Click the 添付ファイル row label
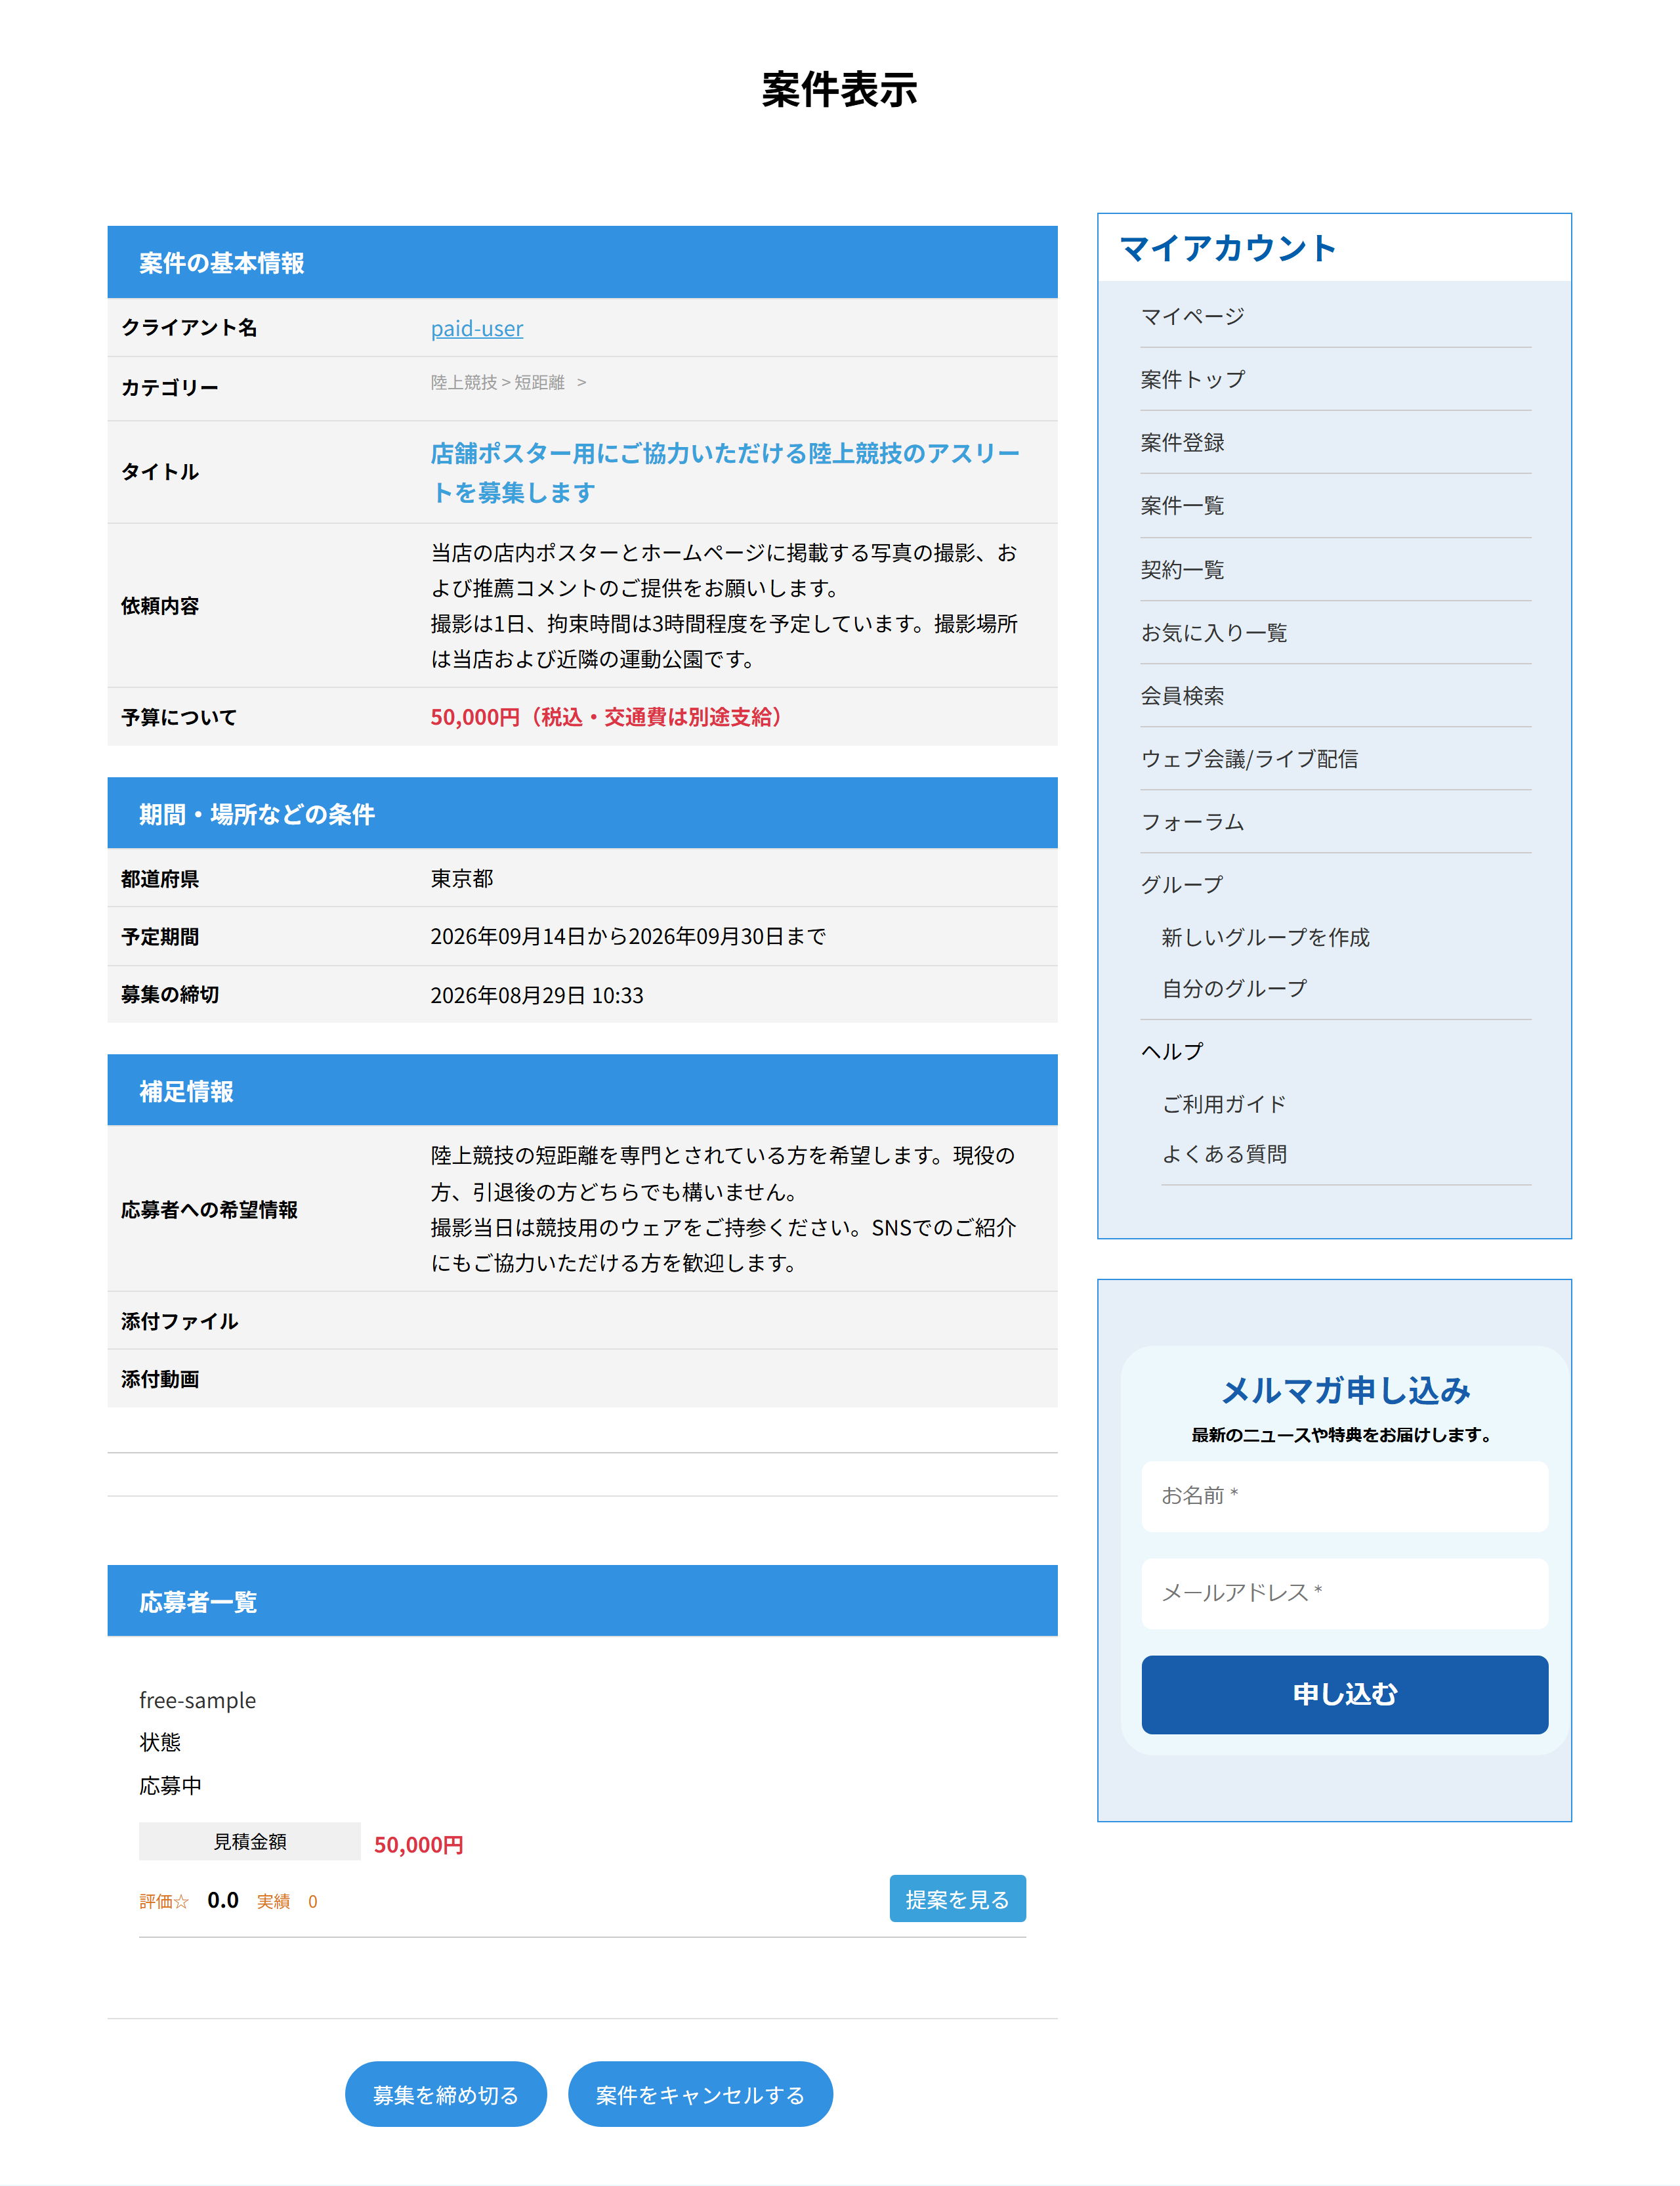Viewport: 1680px width, 2186px height. point(179,1321)
